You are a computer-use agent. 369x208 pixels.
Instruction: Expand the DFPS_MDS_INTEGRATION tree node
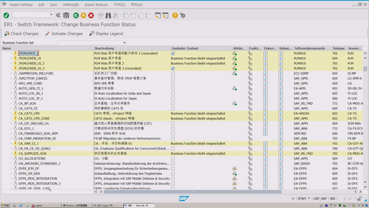[11, 179]
